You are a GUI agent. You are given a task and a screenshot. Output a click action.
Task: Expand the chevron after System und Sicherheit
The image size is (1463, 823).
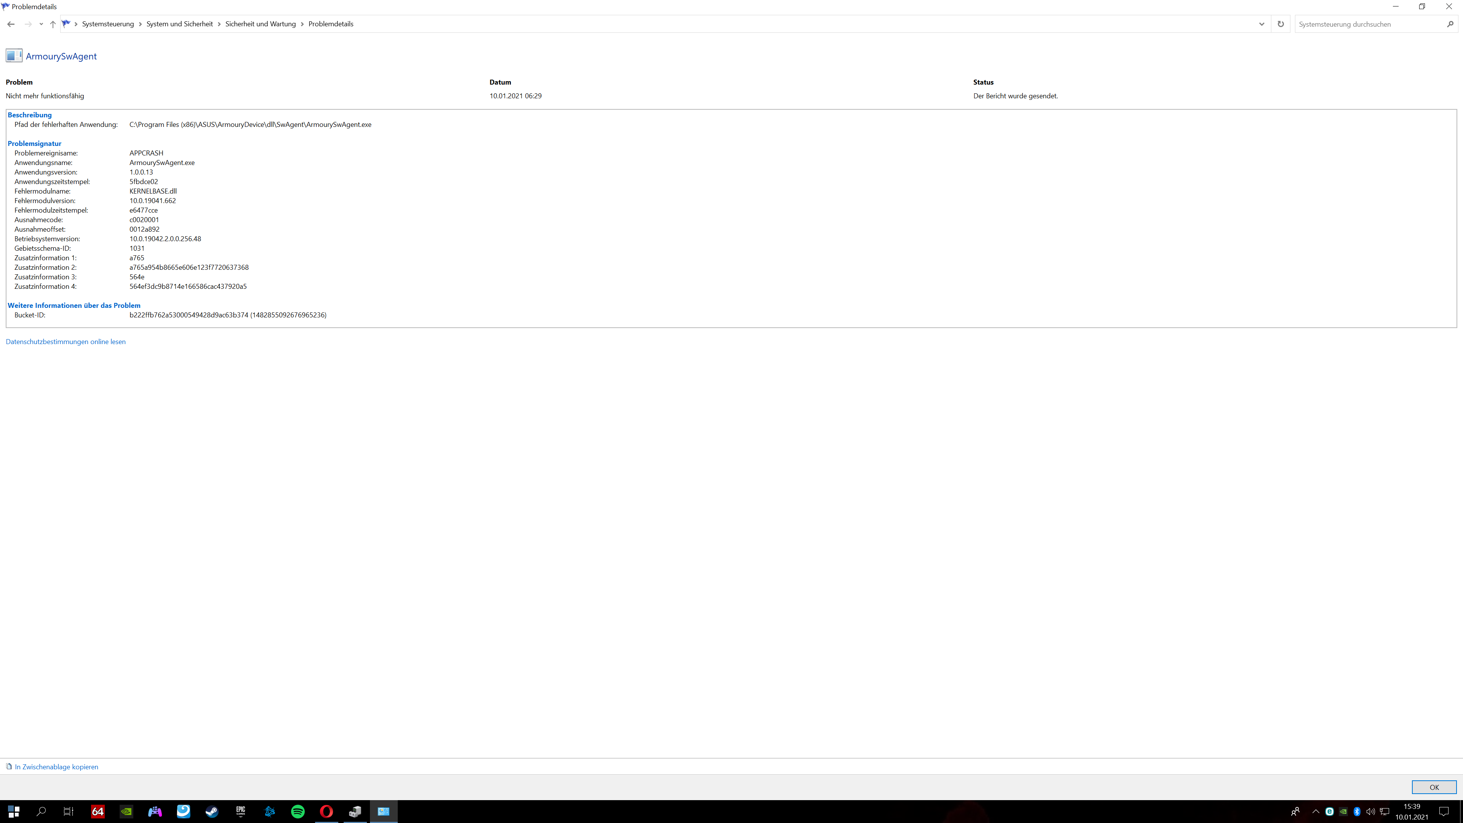(219, 24)
